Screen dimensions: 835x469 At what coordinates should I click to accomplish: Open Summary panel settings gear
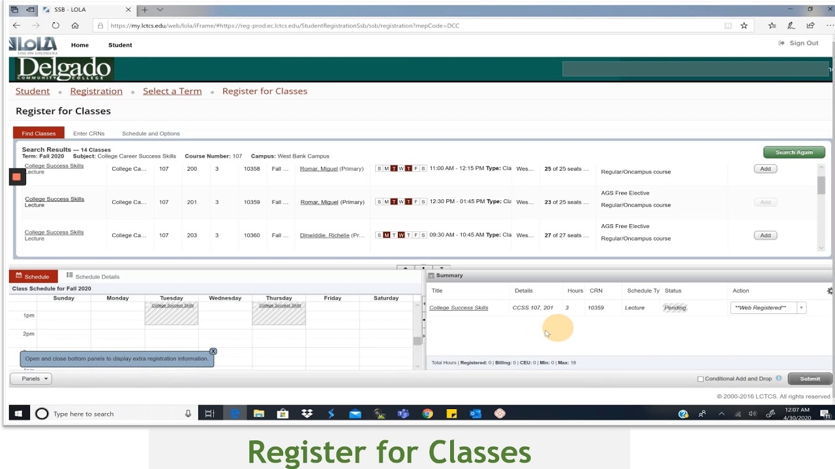point(829,291)
